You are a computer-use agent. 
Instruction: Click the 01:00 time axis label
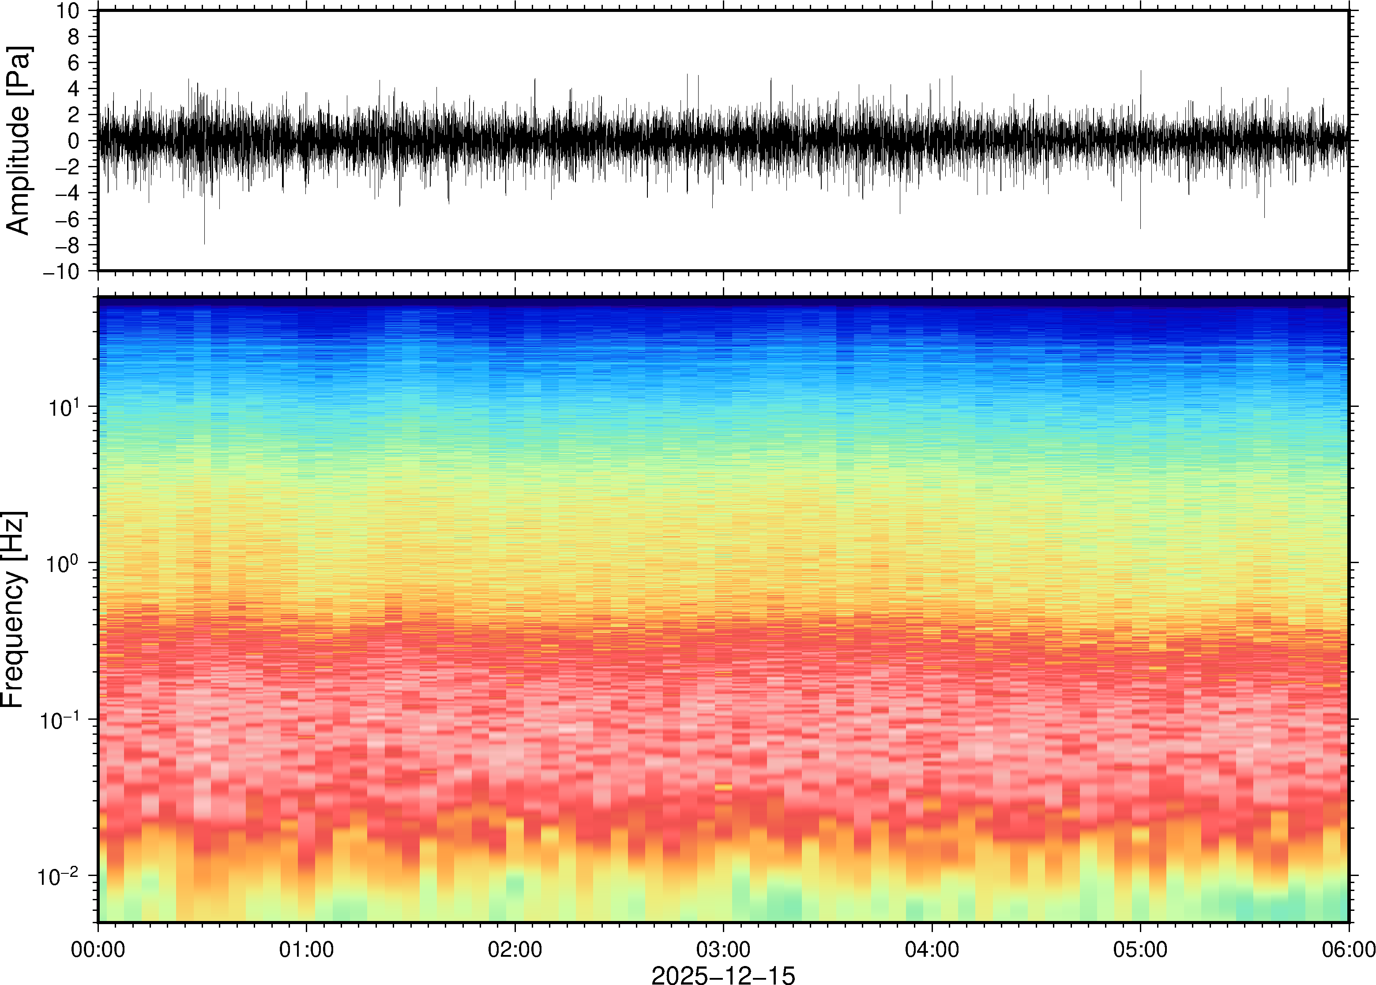click(x=306, y=949)
